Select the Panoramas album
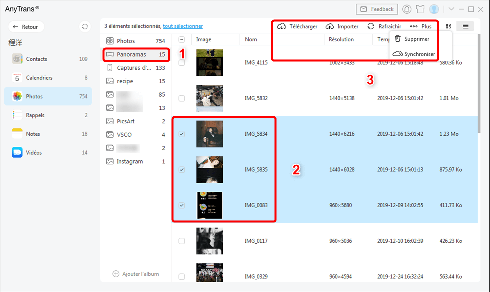The height and width of the screenshot is (292, 490). click(x=136, y=54)
